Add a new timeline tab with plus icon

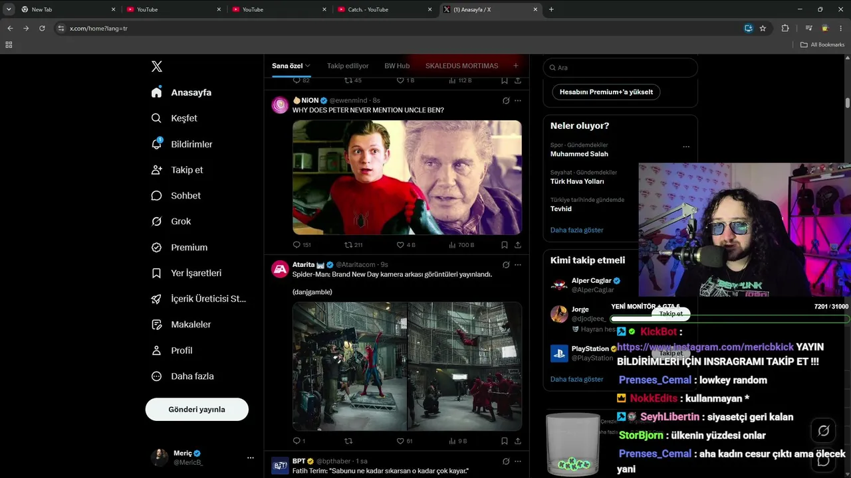coord(515,66)
